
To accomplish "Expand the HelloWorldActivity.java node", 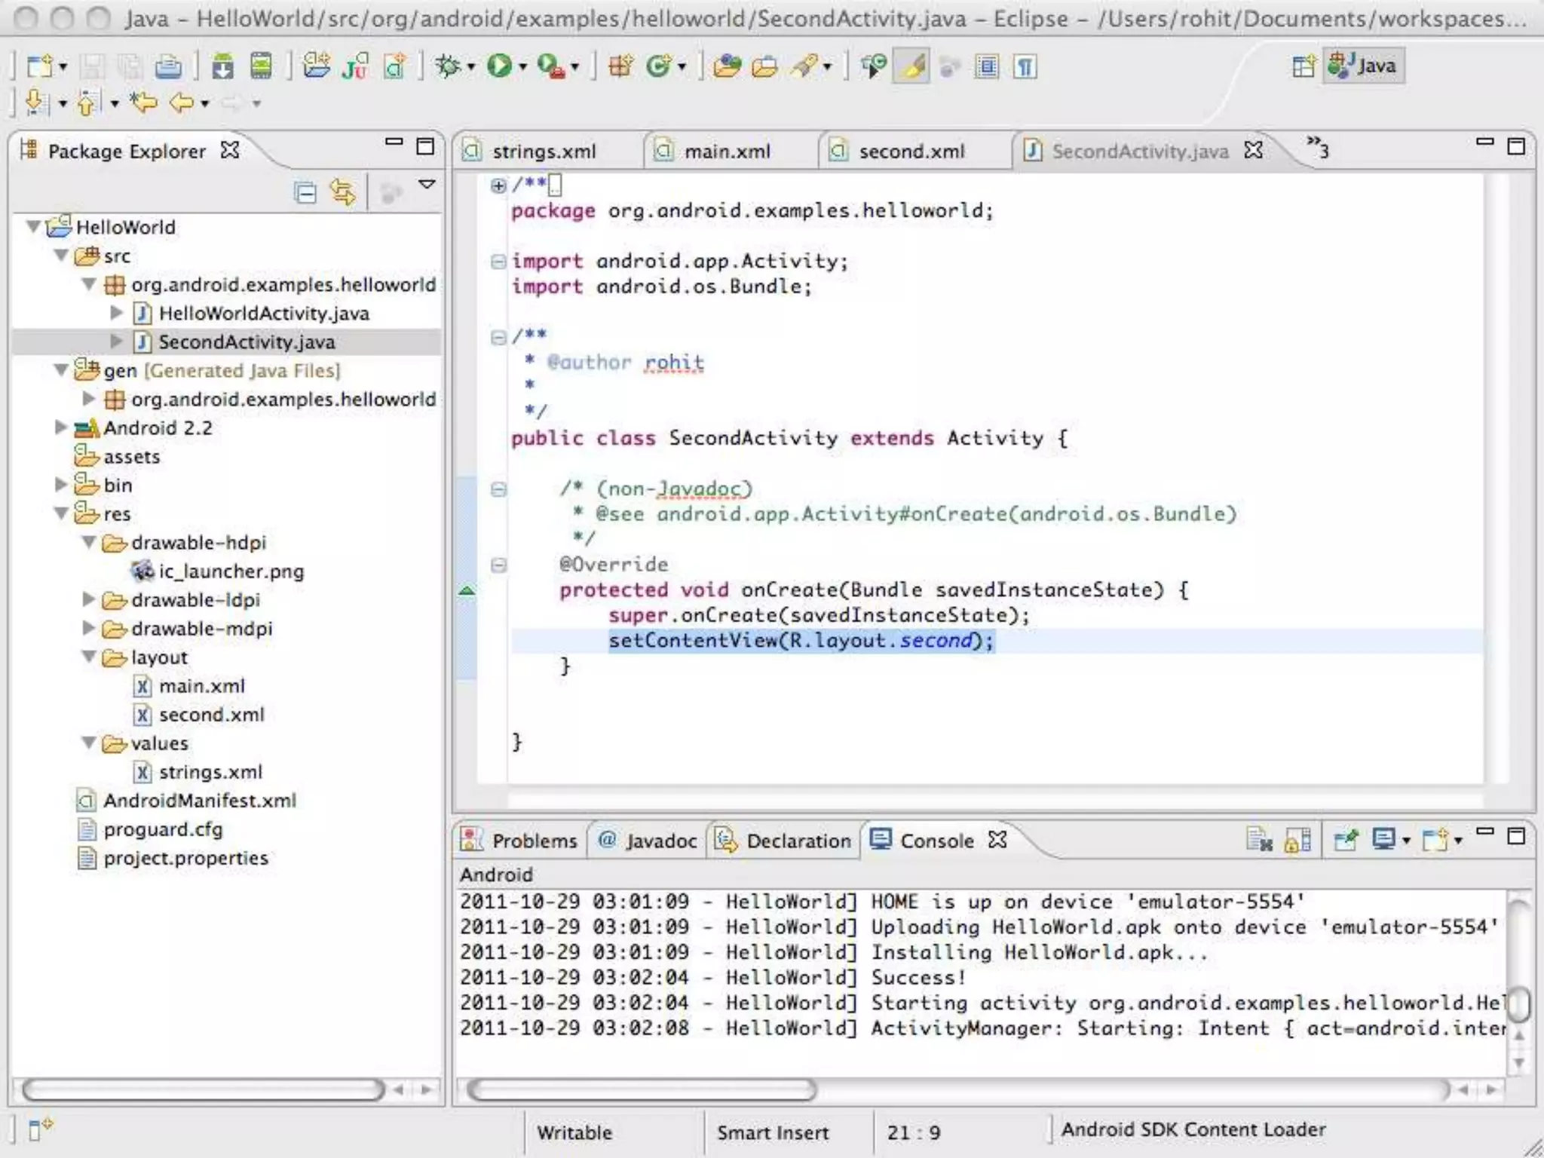I will point(117,312).
